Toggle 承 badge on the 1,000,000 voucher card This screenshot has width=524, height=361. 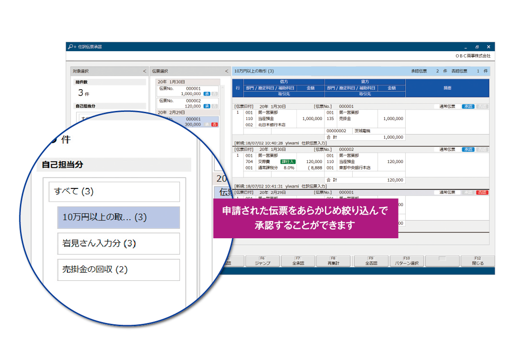[207, 94]
